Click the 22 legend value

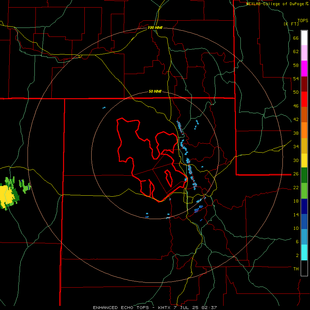(x=296, y=187)
